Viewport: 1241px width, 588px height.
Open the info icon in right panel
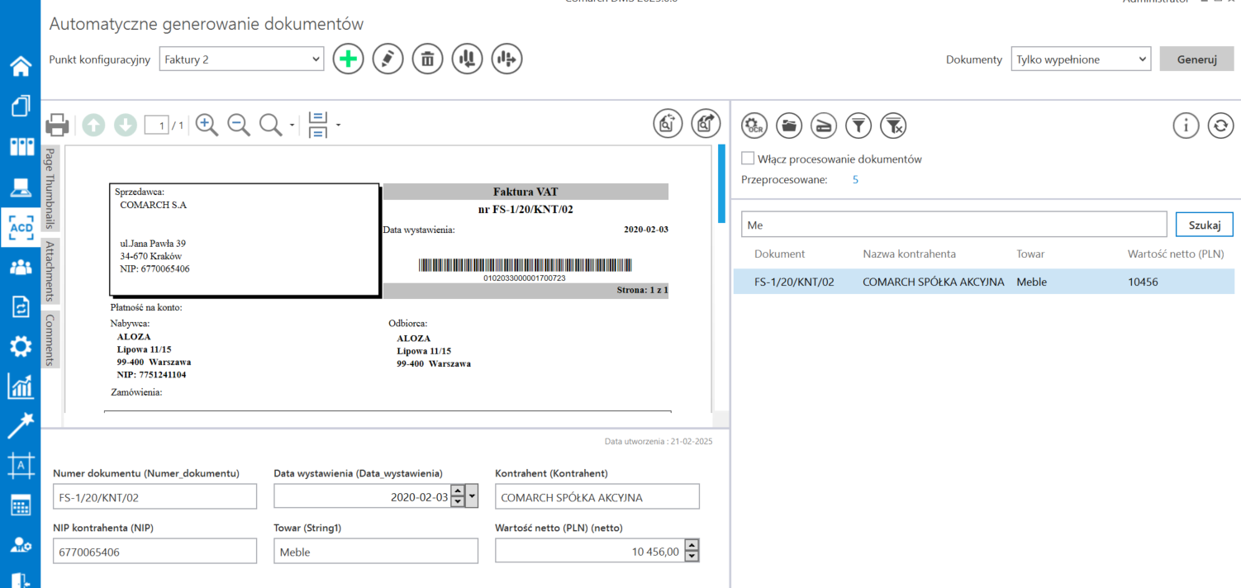pyautogui.click(x=1186, y=126)
